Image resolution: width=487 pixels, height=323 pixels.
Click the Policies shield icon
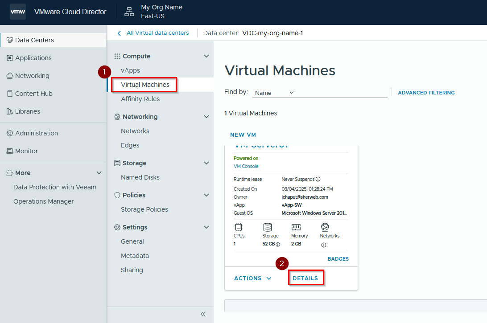click(x=117, y=195)
